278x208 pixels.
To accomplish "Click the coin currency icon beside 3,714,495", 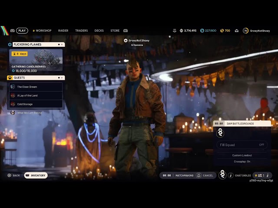I will 181,31.
